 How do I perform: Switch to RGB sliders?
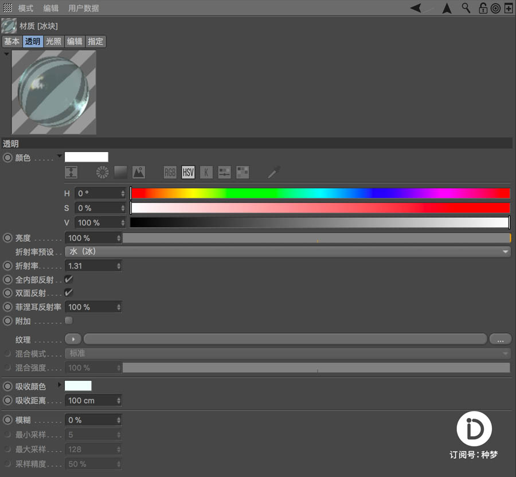coord(170,172)
